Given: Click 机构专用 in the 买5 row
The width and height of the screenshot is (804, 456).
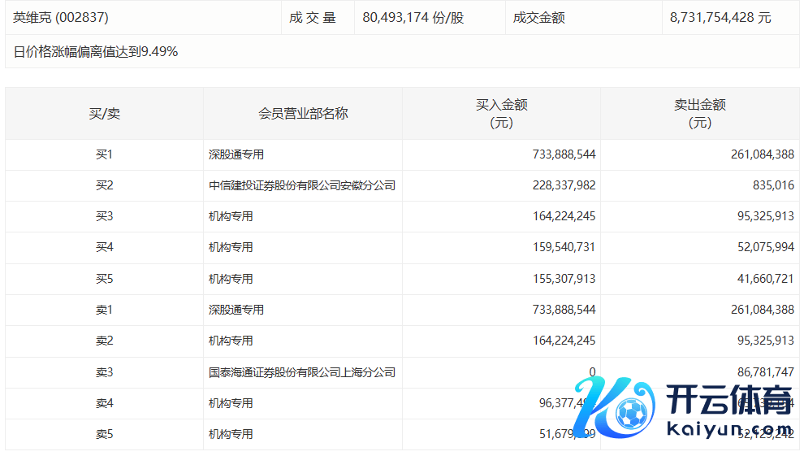Looking at the screenshot, I should coord(231,279).
